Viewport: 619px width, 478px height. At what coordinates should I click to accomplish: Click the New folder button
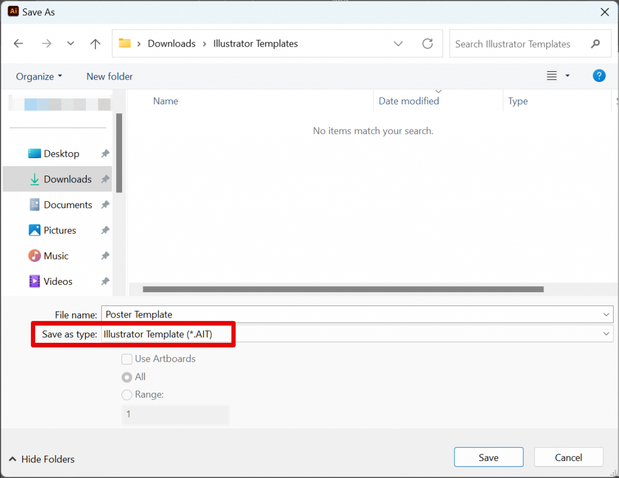pos(109,77)
